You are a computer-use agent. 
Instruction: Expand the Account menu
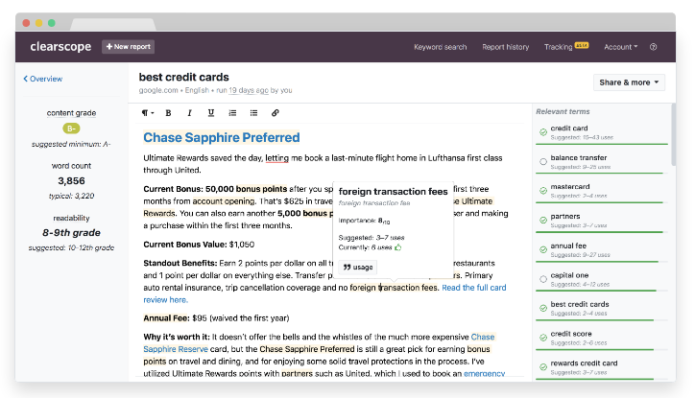(620, 47)
